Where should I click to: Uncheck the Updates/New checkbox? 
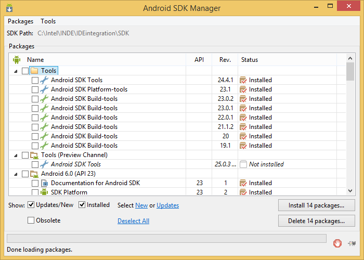click(31, 205)
